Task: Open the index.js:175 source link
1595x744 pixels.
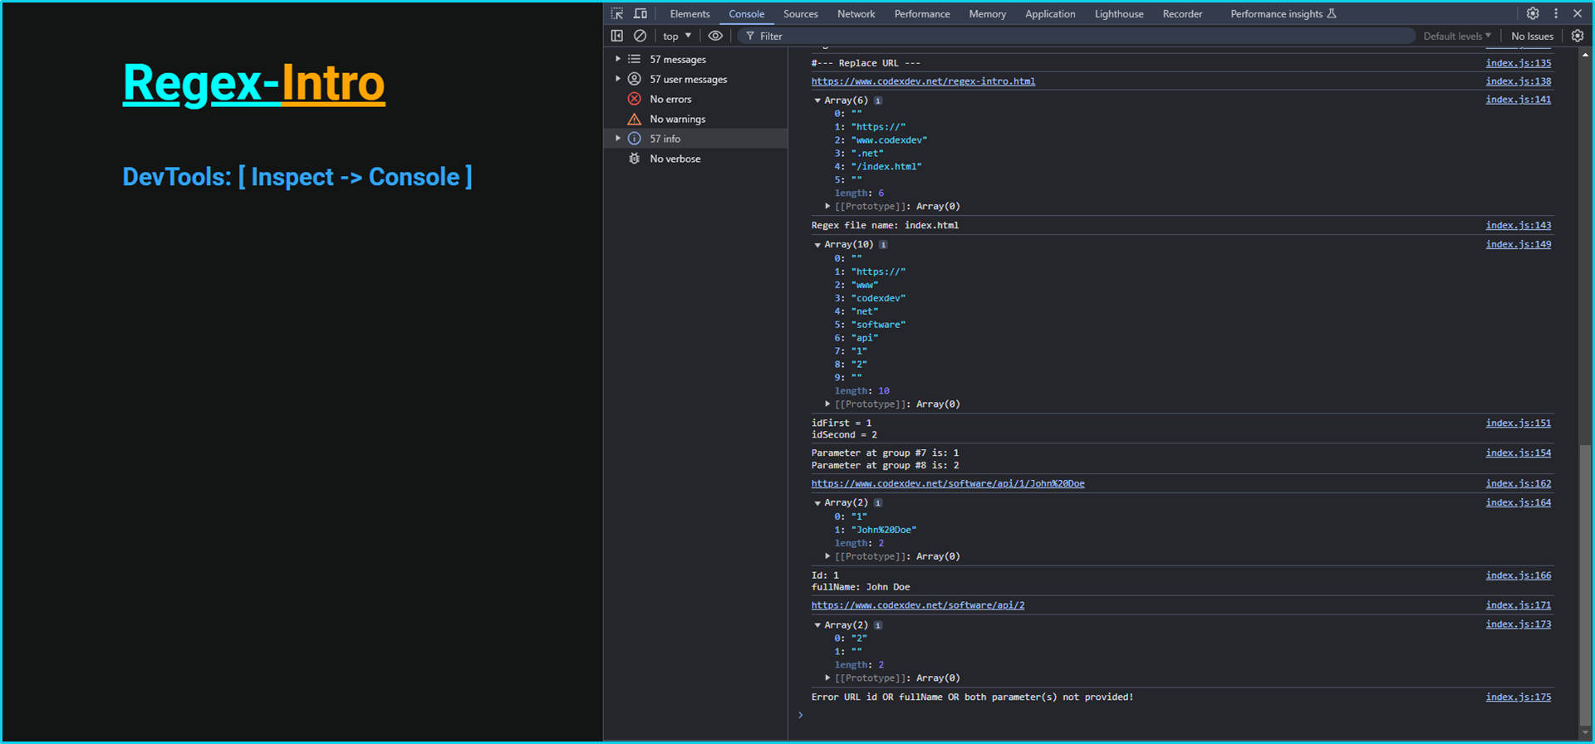Action: (x=1518, y=697)
